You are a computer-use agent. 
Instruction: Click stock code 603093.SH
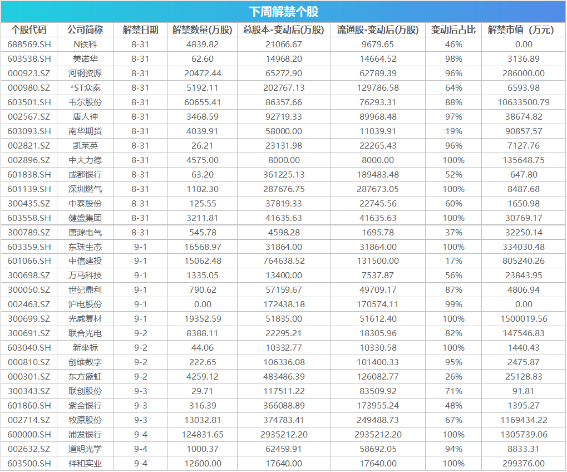tap(29, 131)
